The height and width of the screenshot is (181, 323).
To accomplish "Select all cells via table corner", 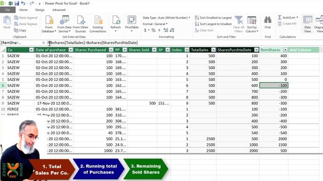I will click(x=3, y=50).
